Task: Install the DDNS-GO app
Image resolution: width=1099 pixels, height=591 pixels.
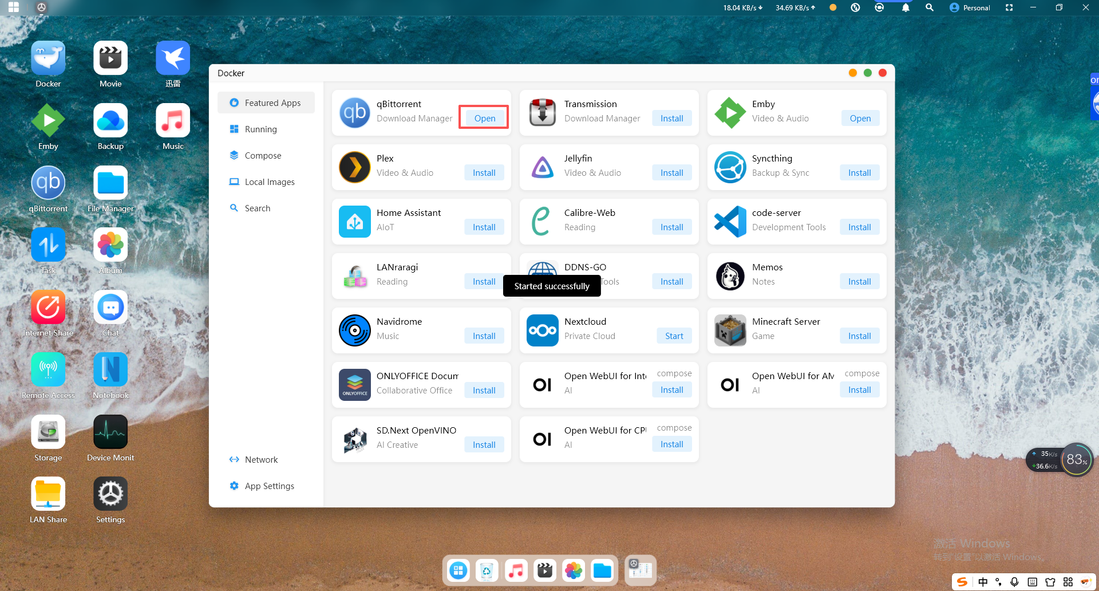Action: [x=672, y=282]
